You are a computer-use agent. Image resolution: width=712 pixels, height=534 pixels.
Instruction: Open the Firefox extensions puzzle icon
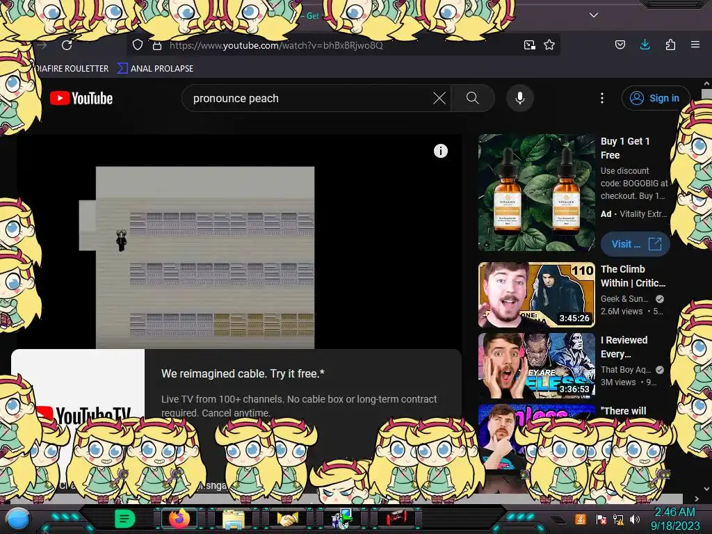(670, 44)
